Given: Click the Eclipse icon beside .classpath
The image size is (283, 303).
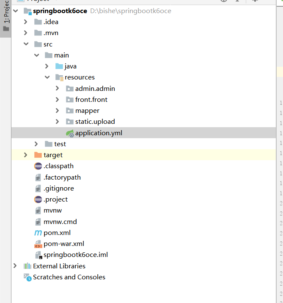Looking at the screenshot, I should click(x=38, y=166).
